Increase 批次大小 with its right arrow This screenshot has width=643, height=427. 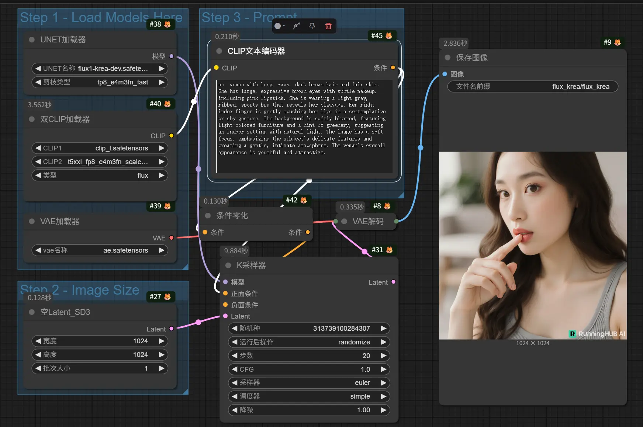(x=162, y=368)
